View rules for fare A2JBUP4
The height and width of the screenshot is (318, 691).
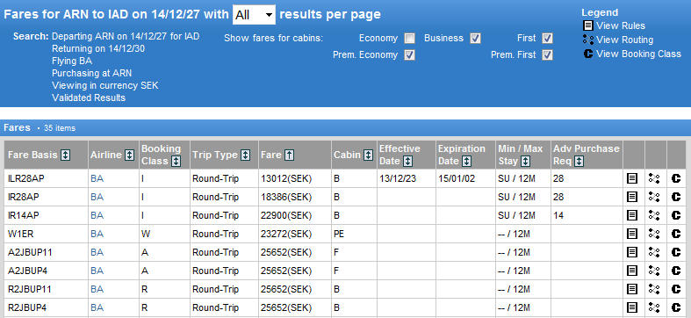pyautogui.click(x=632, y=271)
